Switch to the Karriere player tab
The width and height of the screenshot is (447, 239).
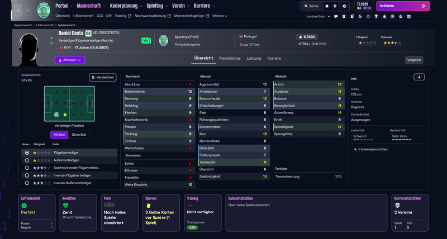click(274, 59)
